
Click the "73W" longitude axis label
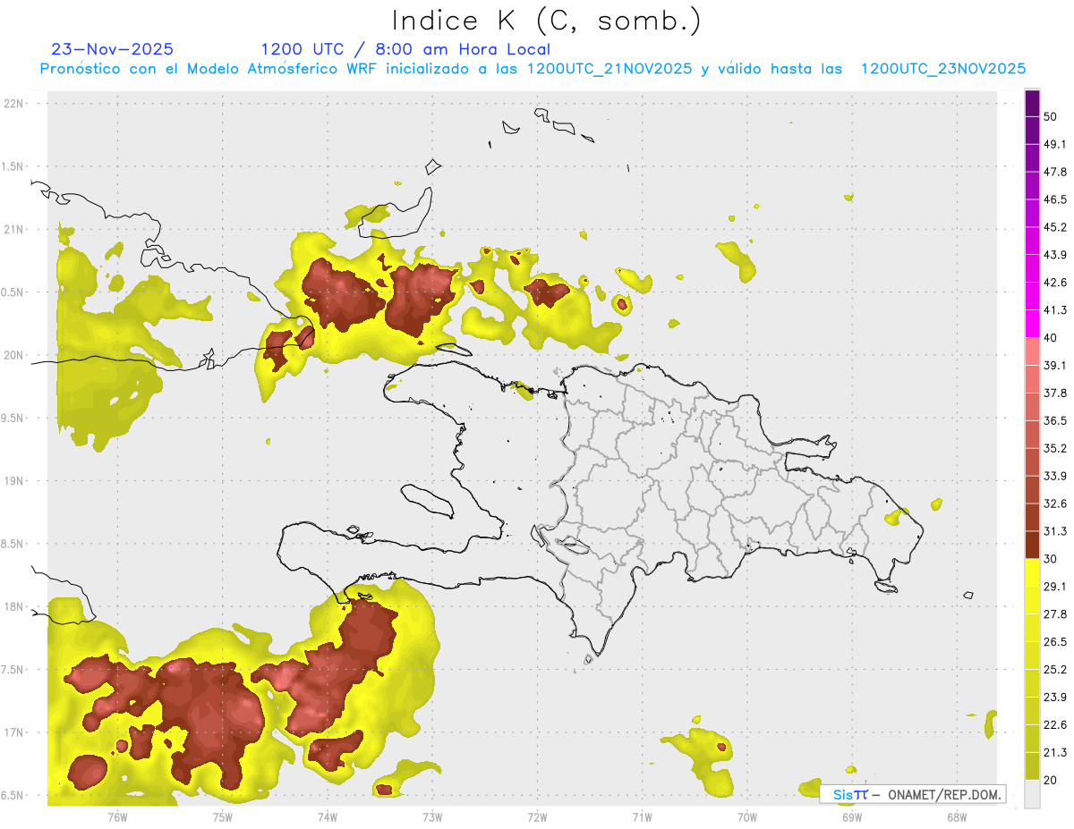tap(432, 816)
